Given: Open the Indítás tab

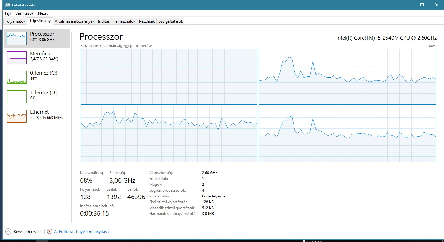Looking at the screenshot, I should (104, 21).
